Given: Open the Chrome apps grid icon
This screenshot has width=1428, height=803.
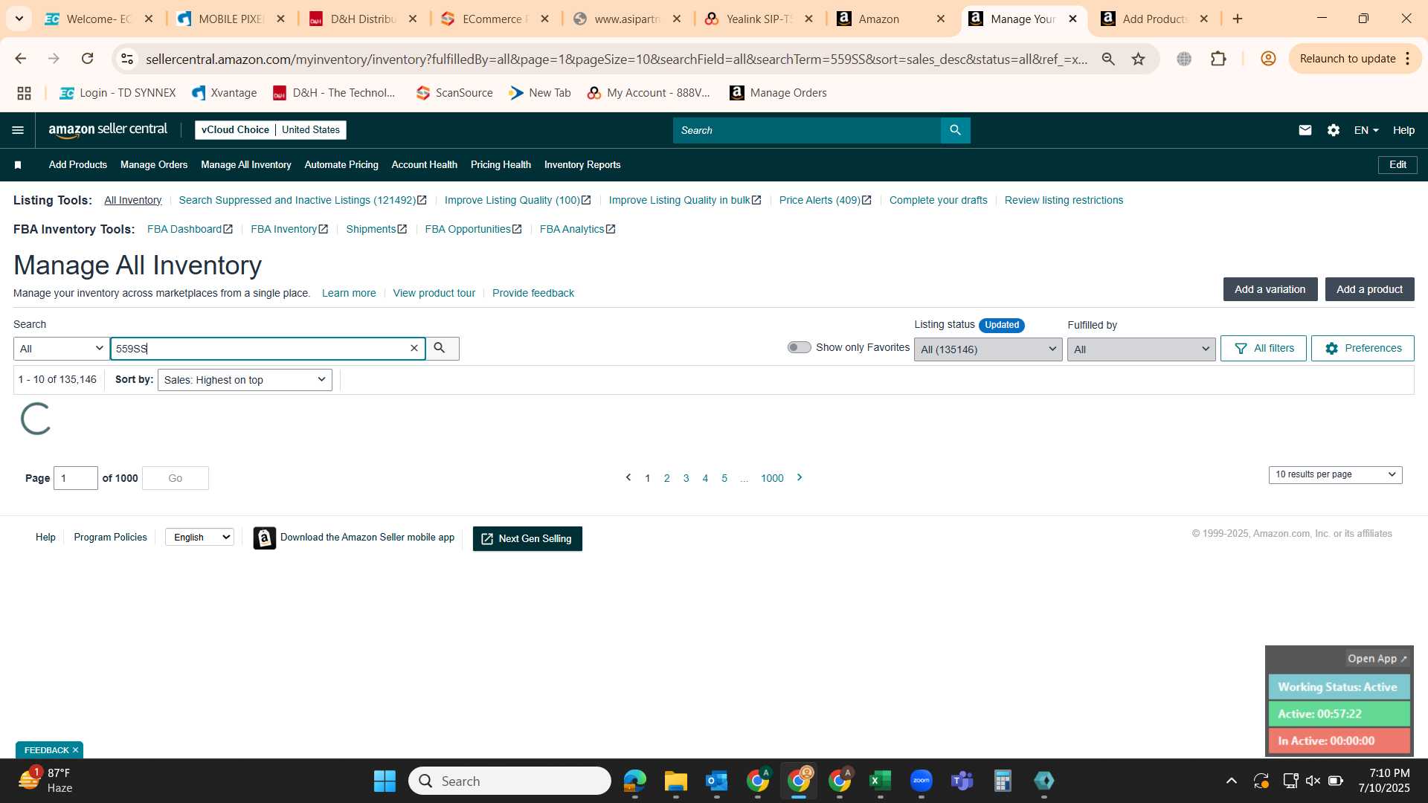Looking at the screenshot, I should [24, 93].
